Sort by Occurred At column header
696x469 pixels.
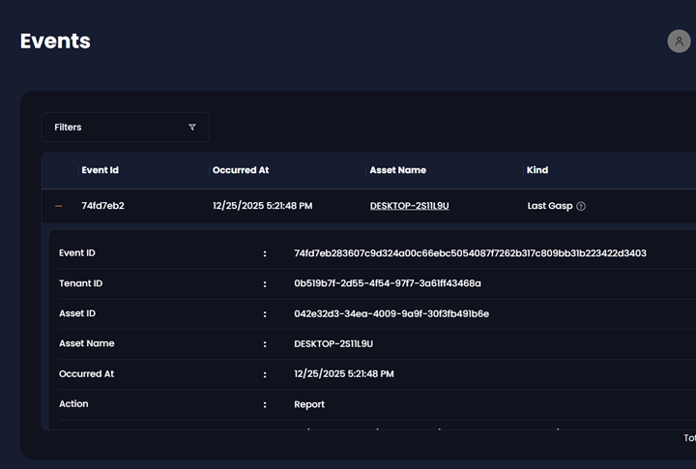point(241,170)
